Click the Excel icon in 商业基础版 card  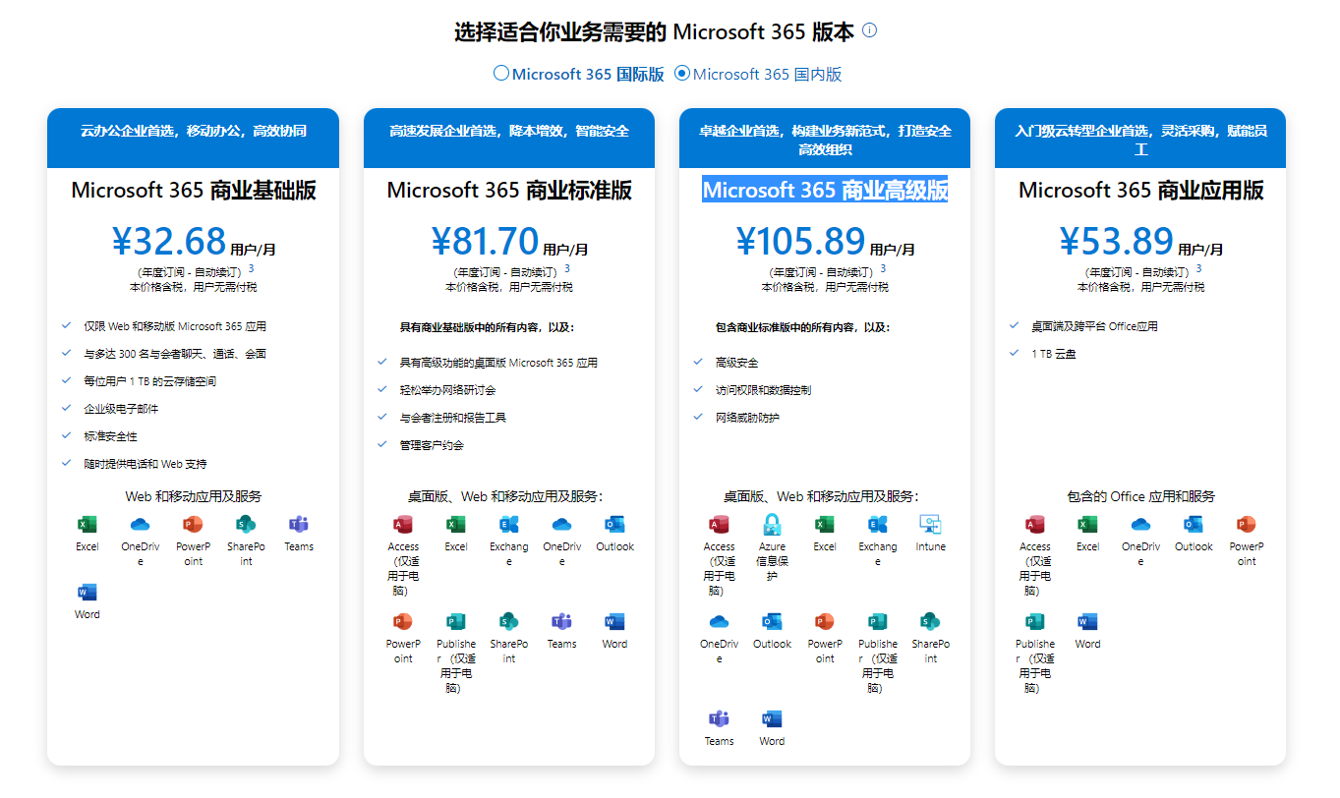87,525
